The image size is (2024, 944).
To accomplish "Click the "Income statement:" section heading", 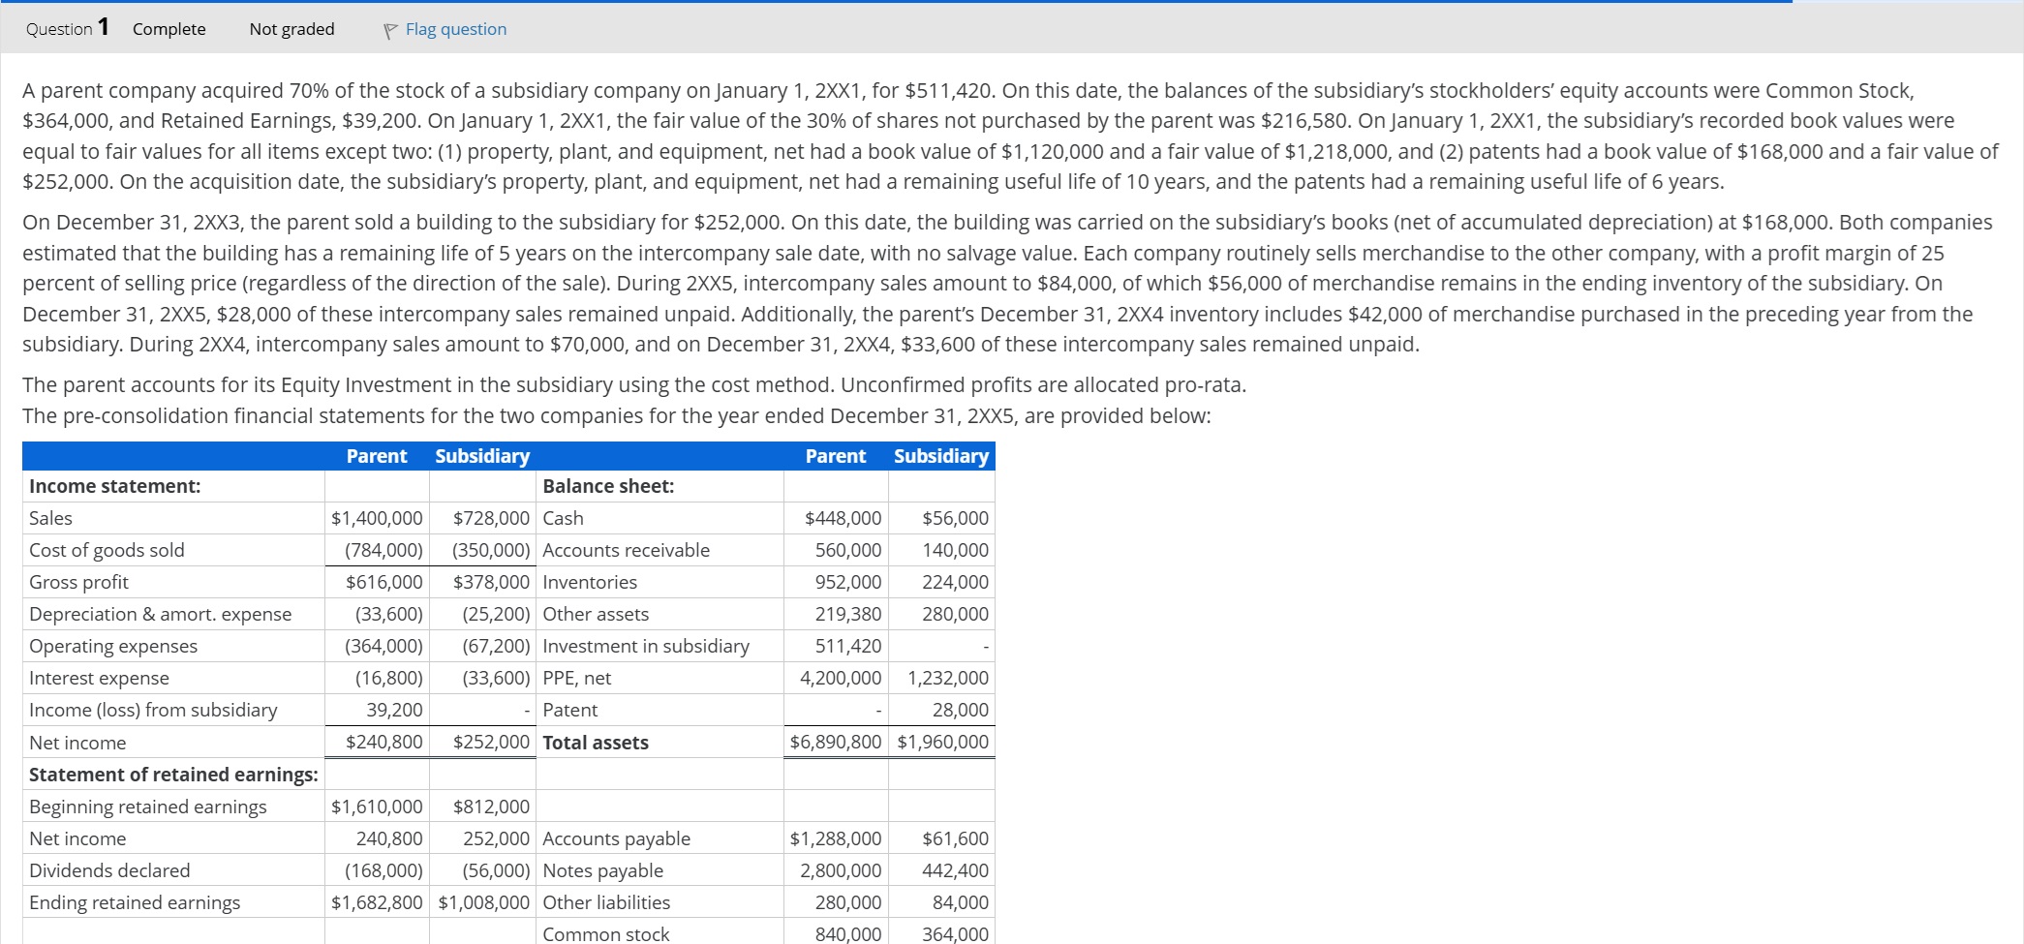I will pyautogui.click(x=114, y=486).
